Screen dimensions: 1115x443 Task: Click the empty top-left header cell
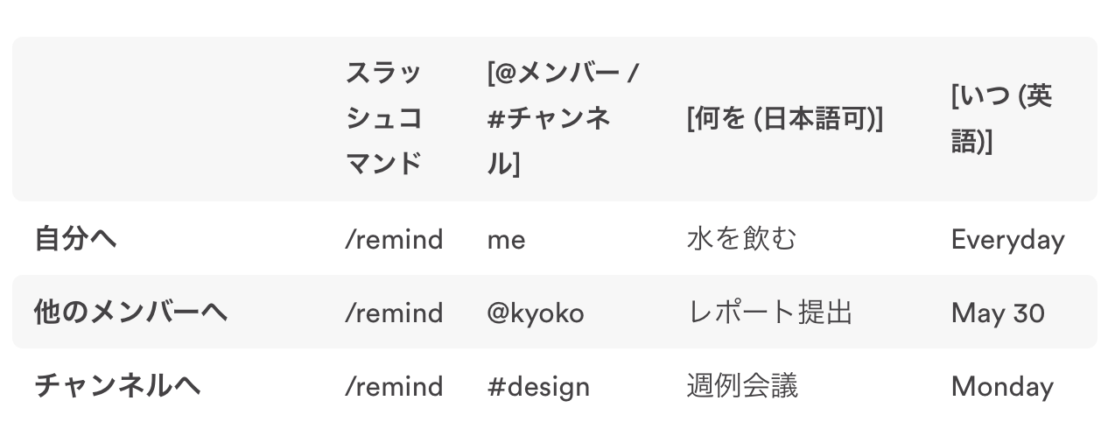click(x=173, y=119)
